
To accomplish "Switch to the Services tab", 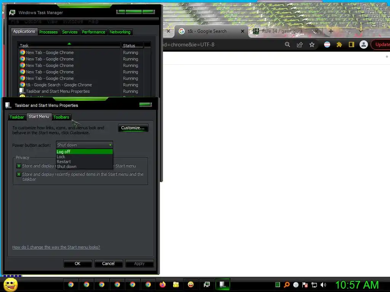I will point(70,32).
